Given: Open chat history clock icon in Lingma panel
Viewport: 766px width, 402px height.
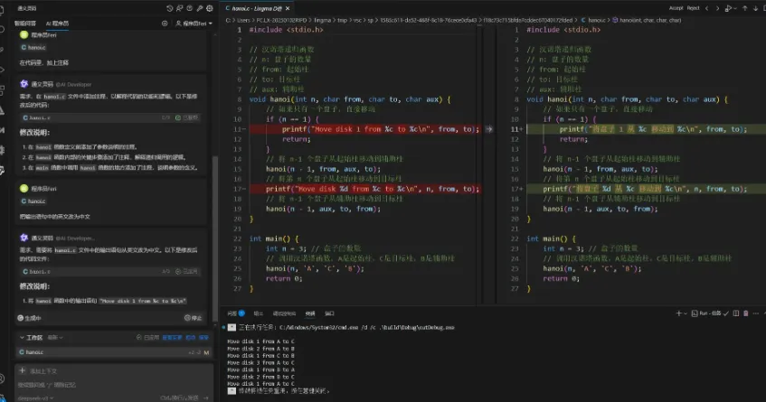Looking at the screenshot, I should 169,8.
